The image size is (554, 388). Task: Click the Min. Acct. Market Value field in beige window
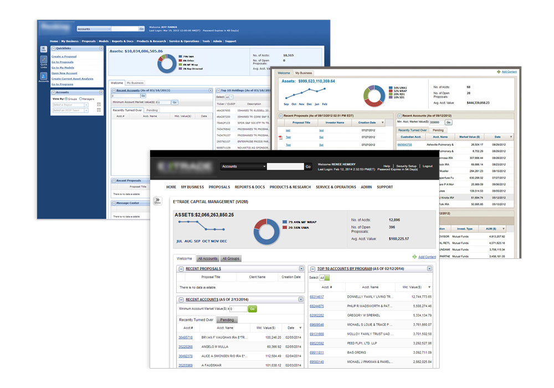[x=437, y=122]
